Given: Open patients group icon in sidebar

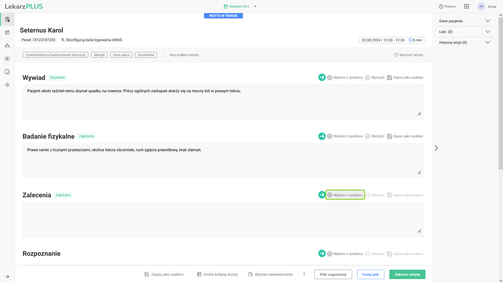Looking at the screenshot, I should pyautogui.click(x=7, y=46).
